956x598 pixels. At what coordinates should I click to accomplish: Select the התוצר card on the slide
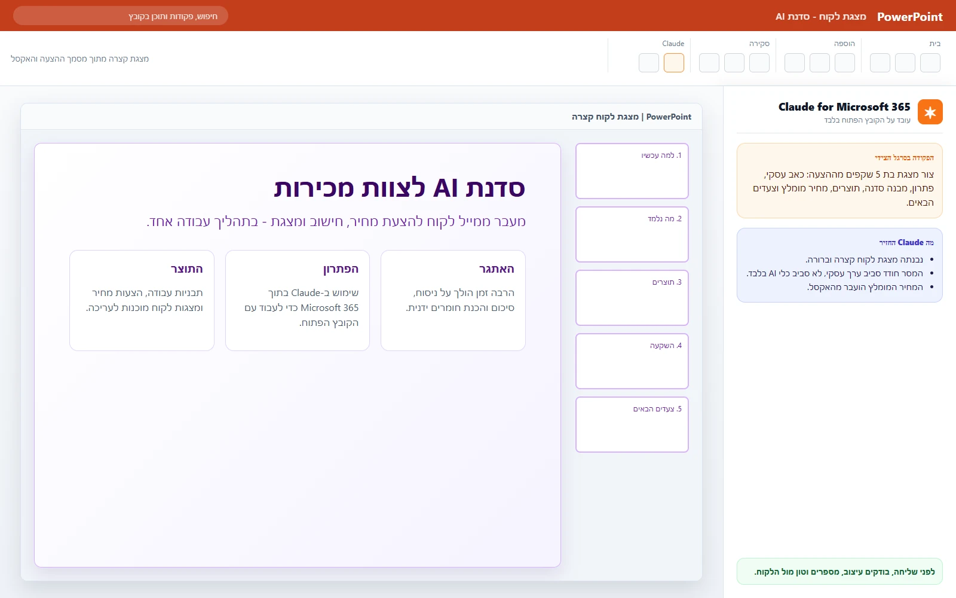coord(142,300)
